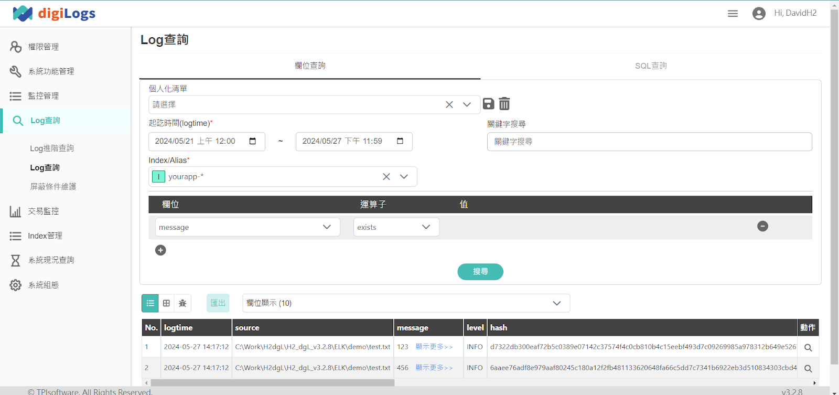Remove the message condition row
This screenshot has height=395, width=839.
(763, 226)
